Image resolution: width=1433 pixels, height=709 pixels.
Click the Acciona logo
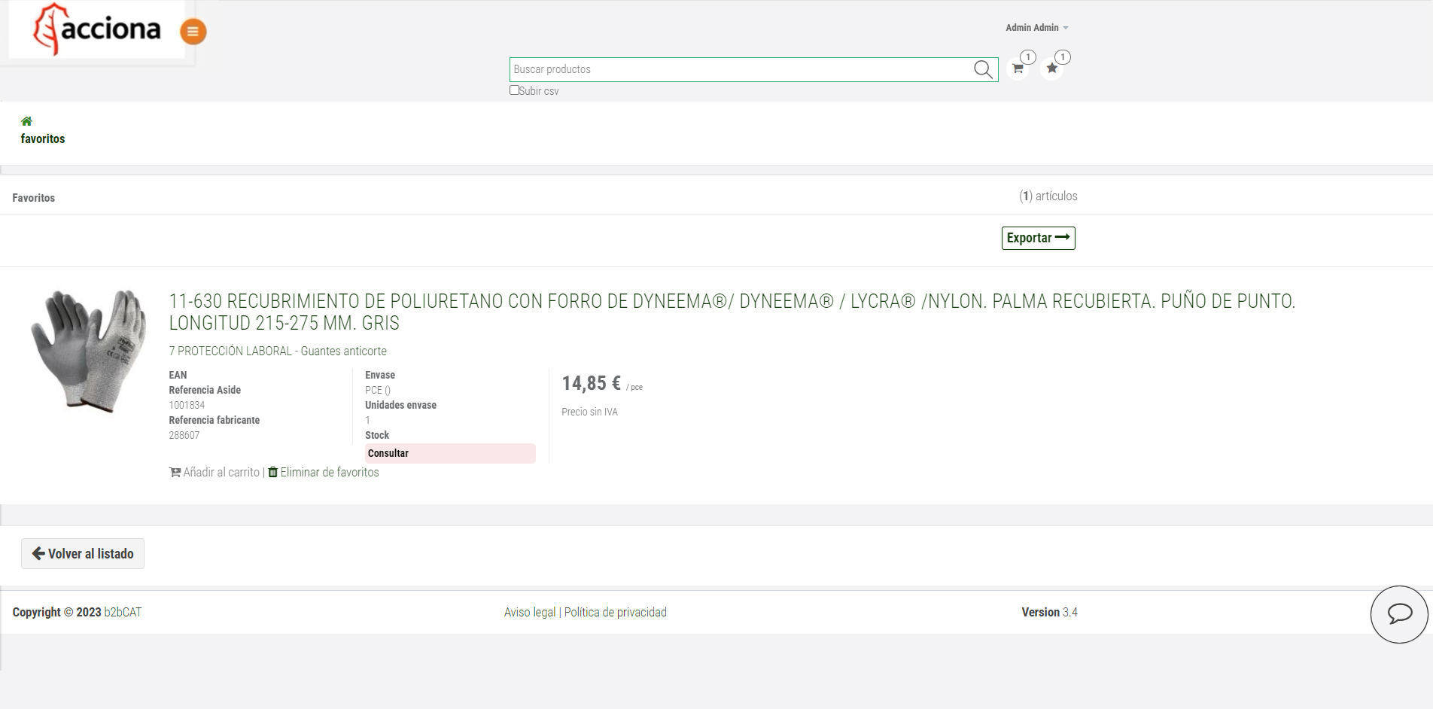coord(97,30)
